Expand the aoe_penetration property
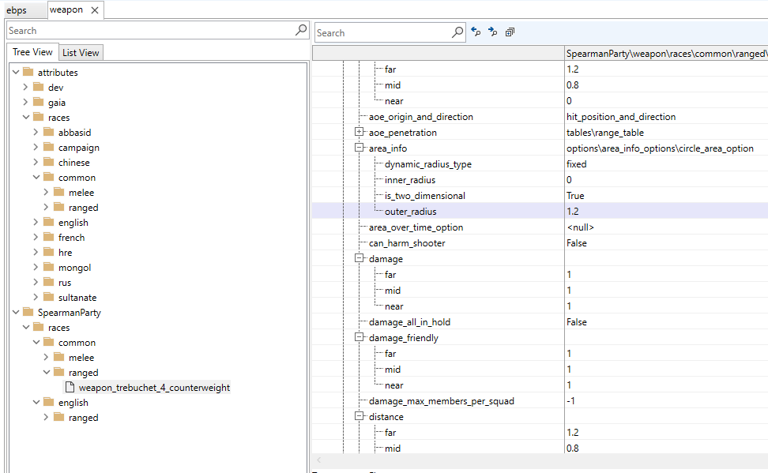Screen dimensions: 768x473 (x=359, y=132)
